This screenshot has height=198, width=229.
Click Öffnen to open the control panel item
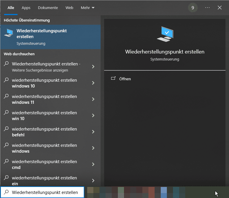tap(125, 79)
